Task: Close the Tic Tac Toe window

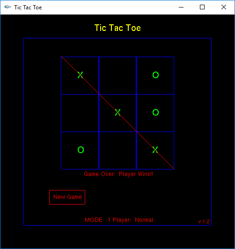Action: point(224,7)
